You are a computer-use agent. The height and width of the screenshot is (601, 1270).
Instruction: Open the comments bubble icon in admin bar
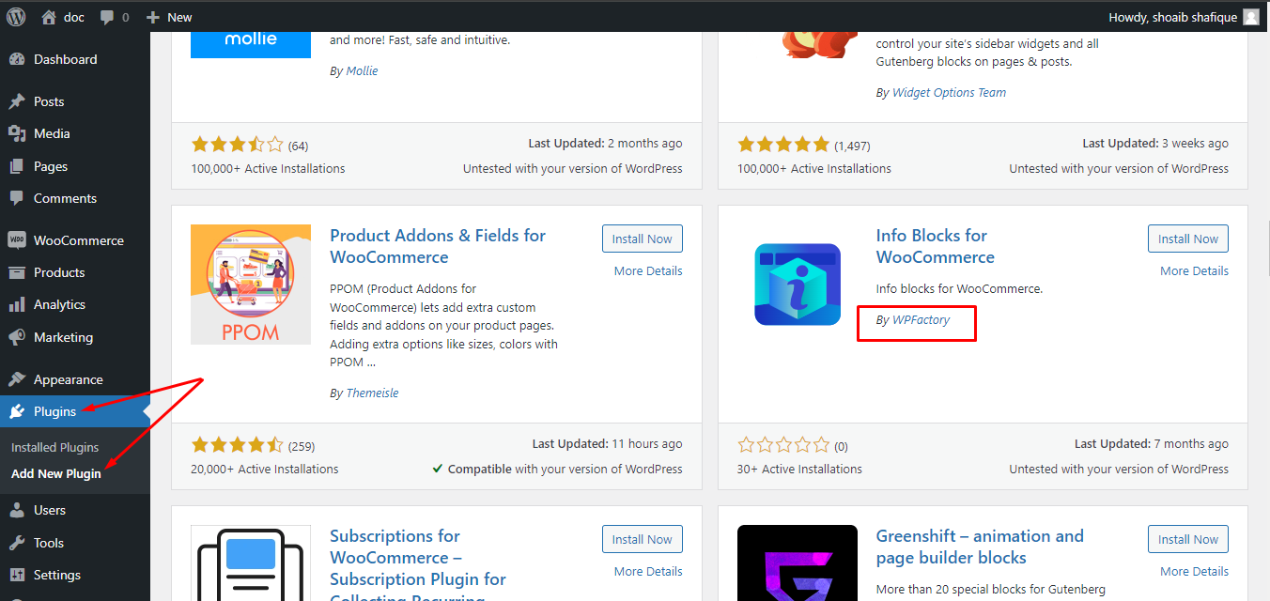(107, 17)
